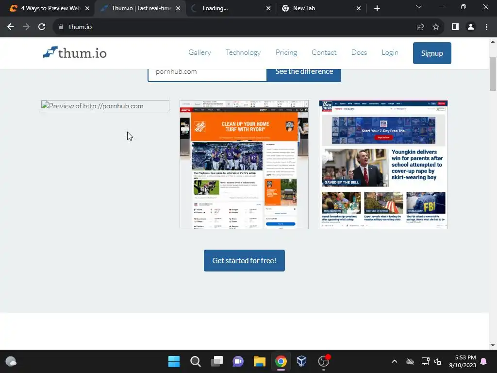The height and width of the screenshot is (373, 497).
Task: Open the Chat app on taskbar
Action: coord(238,361)
